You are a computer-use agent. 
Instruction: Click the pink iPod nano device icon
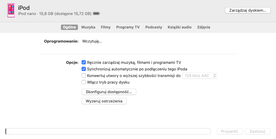point(11,10)
